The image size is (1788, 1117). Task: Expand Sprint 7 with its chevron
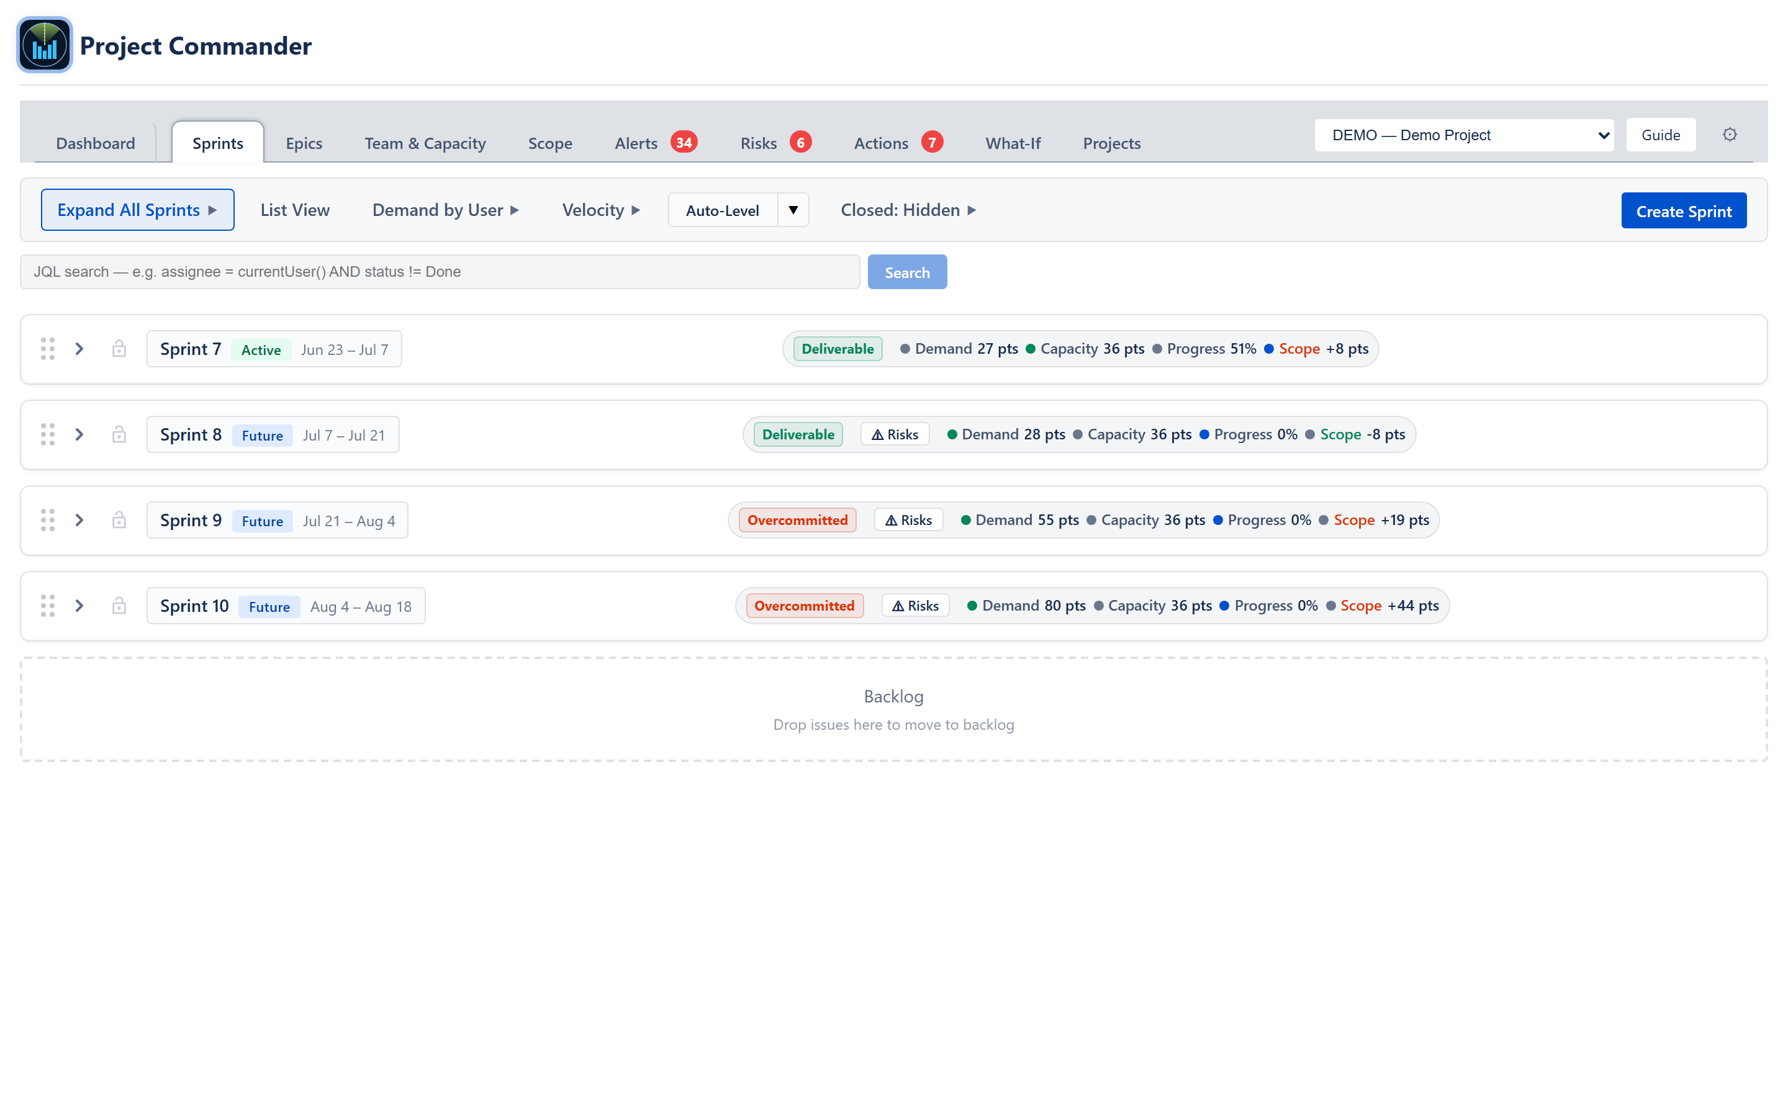(x=79, y=349)
